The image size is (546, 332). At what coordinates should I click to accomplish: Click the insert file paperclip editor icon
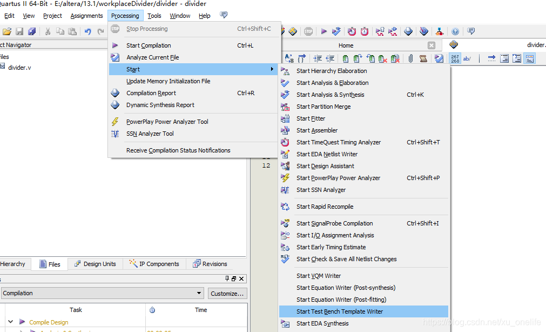[411, 58]
